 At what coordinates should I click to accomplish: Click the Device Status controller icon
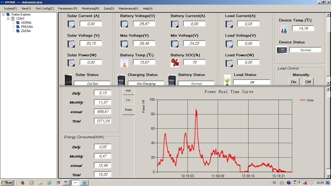[282, 50]
